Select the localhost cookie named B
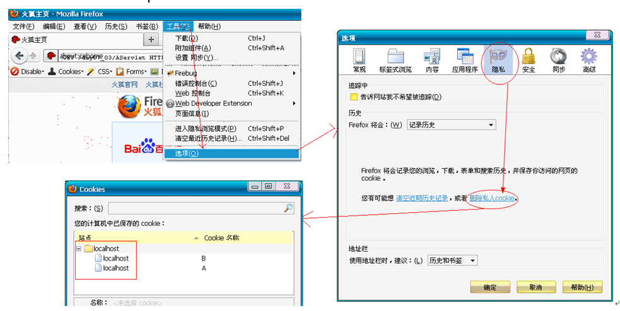 [x=116, y=259]
